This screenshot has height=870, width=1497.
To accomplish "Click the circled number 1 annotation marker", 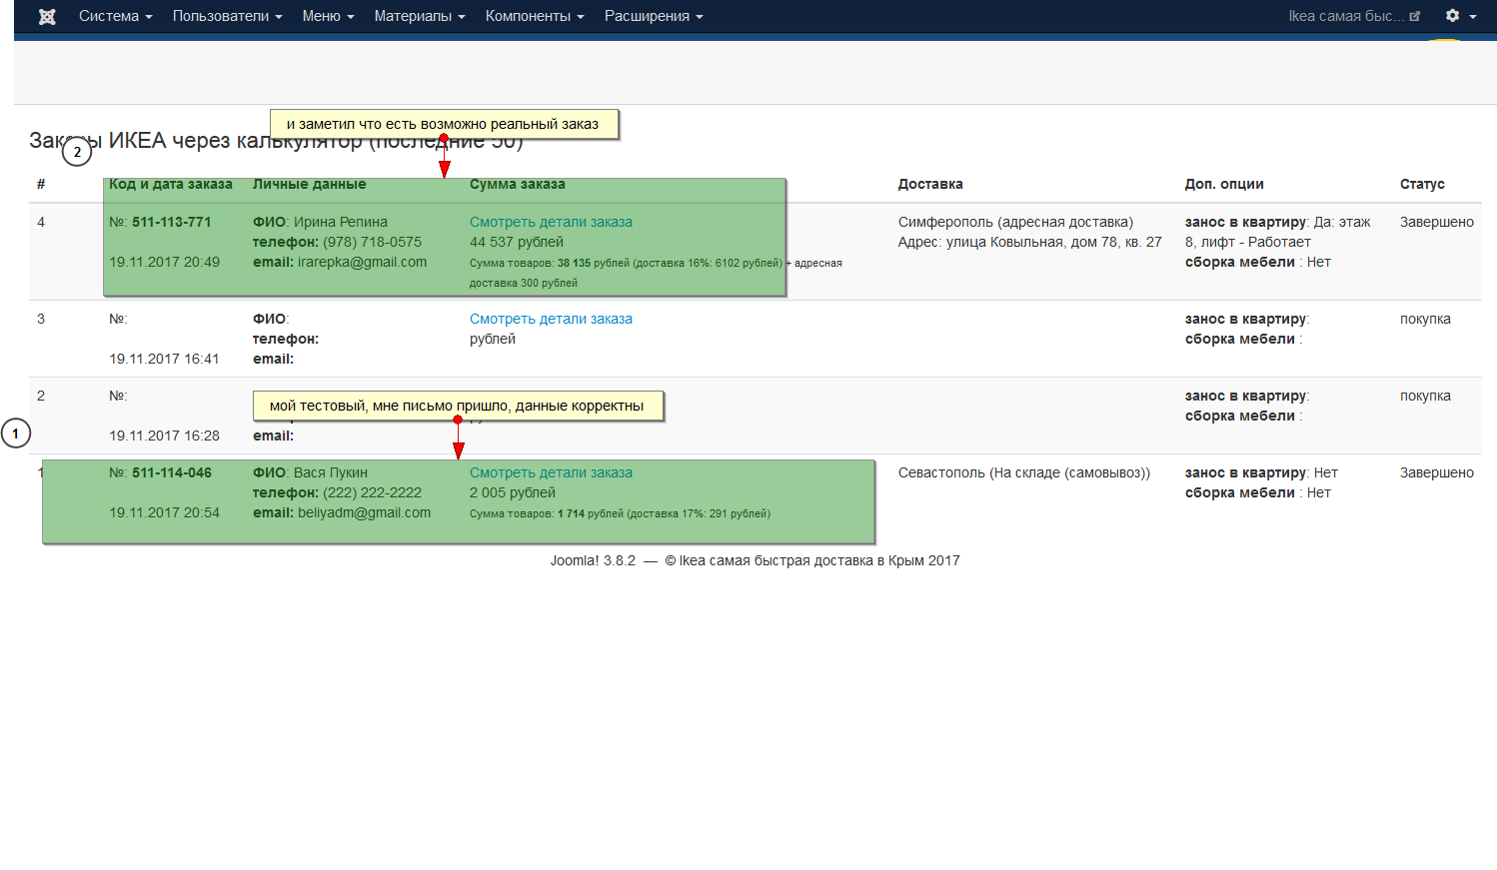I will [16, 434].
